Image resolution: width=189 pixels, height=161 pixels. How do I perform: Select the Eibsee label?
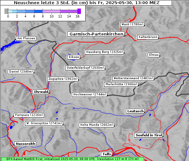(74, 57)
